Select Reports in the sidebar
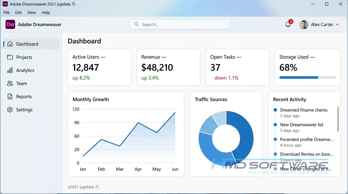The height and width of the screenshot is (194, 348). [x=32, y=96]
